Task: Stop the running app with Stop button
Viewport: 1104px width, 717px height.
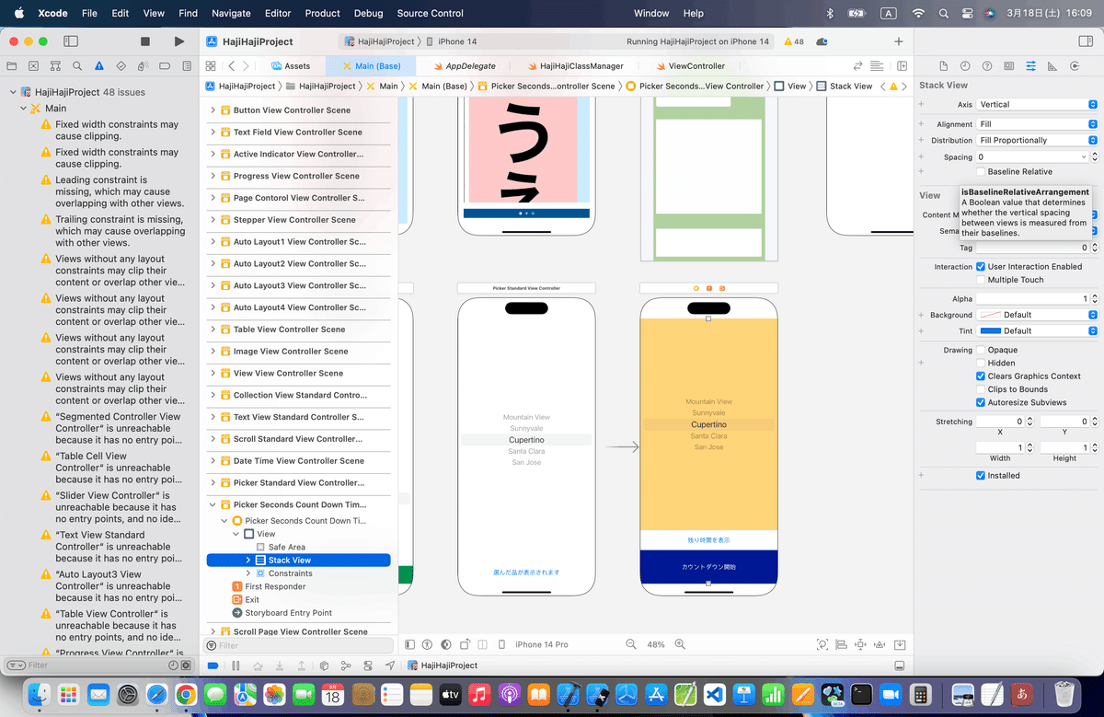Action: (x=145, y=41)
